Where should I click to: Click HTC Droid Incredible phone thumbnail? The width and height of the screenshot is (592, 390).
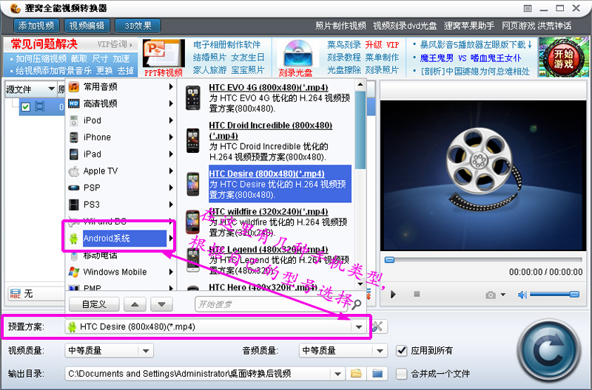193,140
